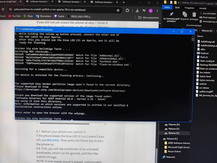Follow the "this trick" link

click(x=53, y=140)
